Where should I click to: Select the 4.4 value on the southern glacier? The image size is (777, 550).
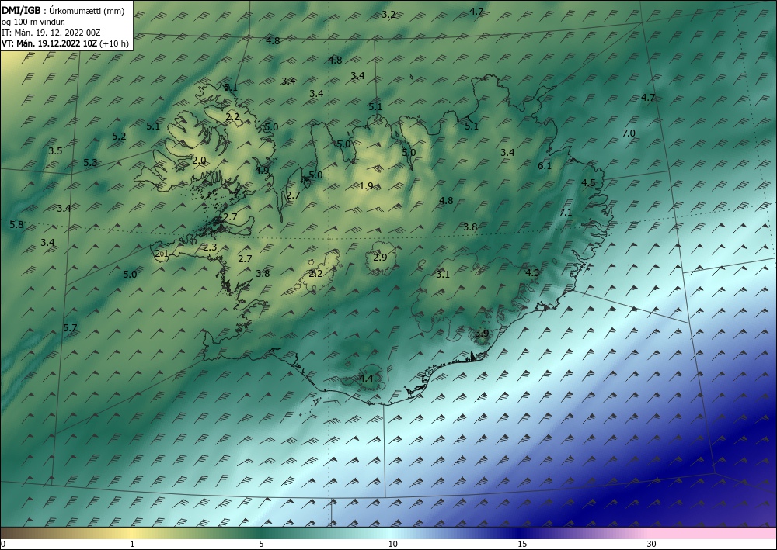[x=366, y=379]
